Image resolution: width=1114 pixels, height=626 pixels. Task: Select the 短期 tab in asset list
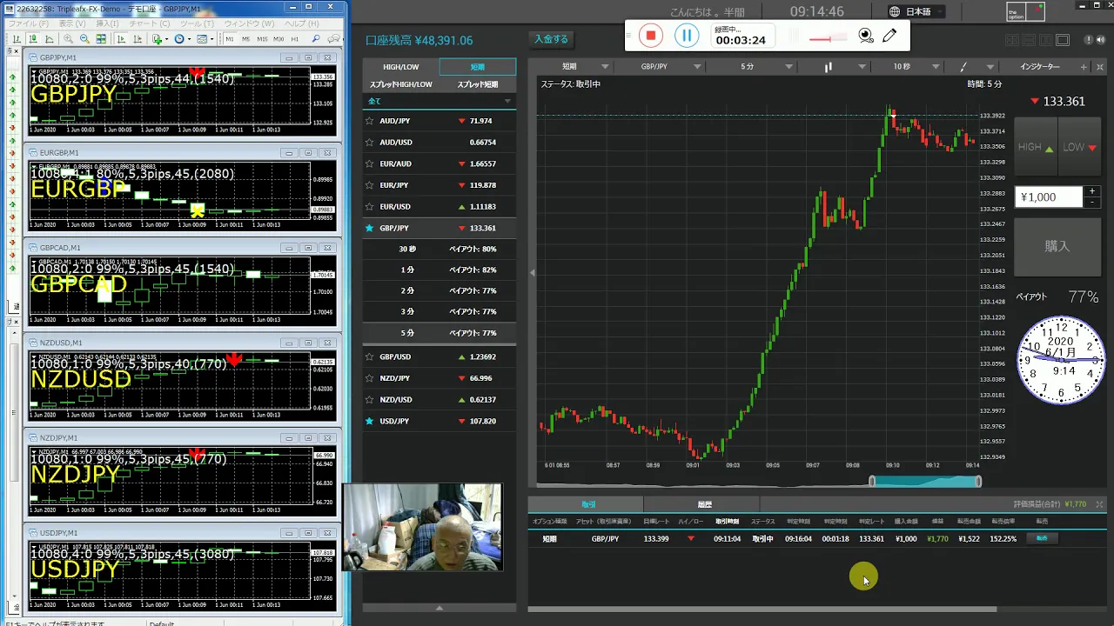pos(478,67)
